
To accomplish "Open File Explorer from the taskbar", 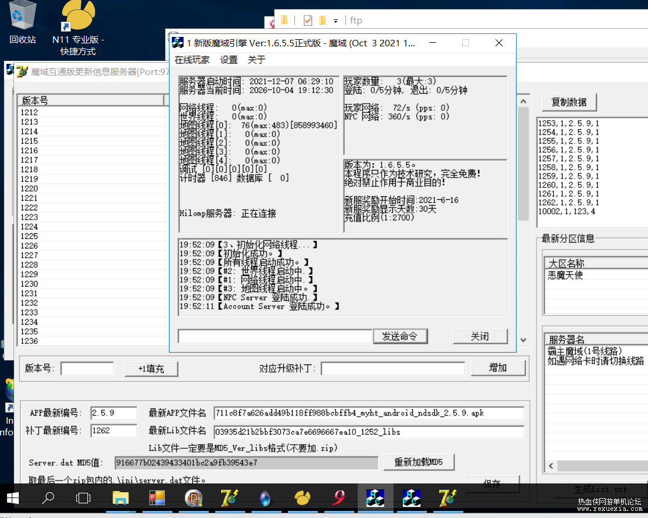I will [120, 497].
